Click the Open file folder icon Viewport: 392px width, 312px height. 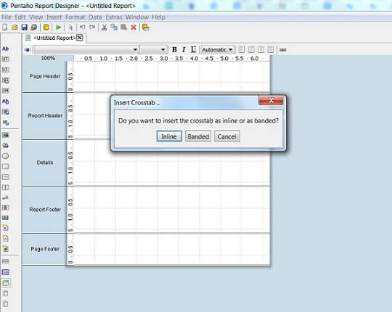(15, 28)
